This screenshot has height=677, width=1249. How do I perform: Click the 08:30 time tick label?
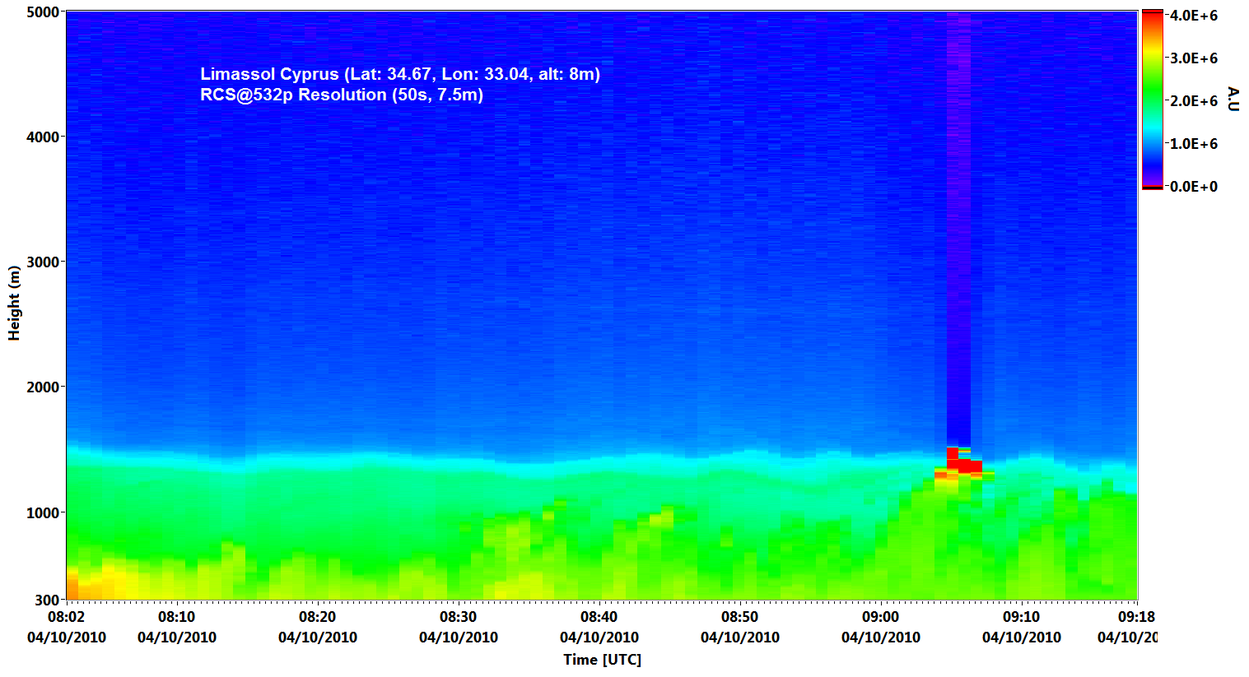(458, 617)
